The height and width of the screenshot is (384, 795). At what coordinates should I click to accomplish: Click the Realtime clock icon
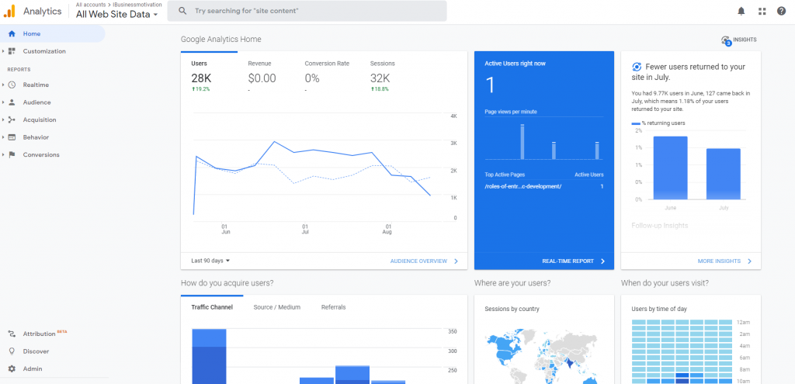12,85
